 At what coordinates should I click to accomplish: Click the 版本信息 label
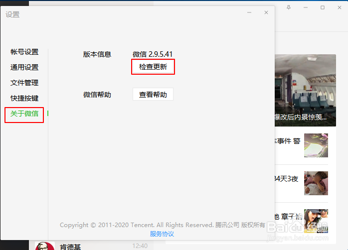97,54
